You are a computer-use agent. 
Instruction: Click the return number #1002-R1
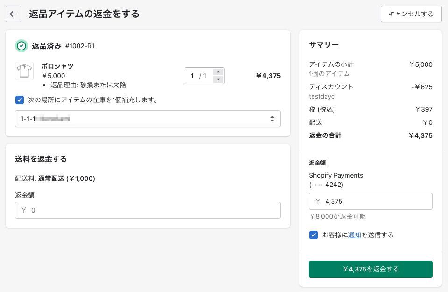tap(80, 46)
